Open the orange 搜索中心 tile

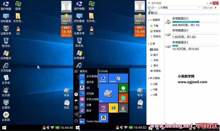[123, 98]
